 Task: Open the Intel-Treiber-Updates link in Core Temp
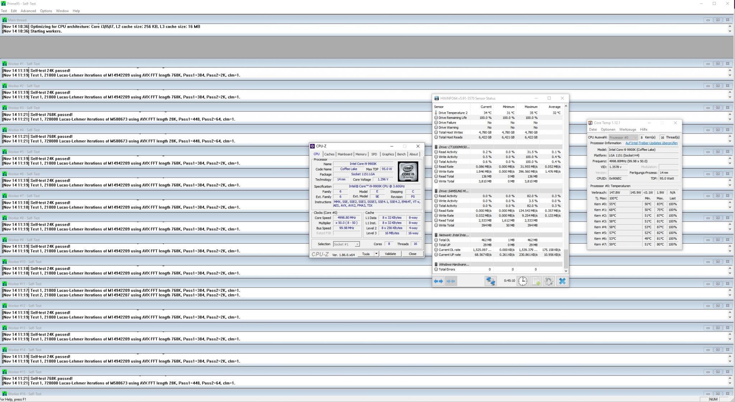point(651,143)
